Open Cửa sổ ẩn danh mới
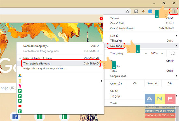 click(142, 28)
